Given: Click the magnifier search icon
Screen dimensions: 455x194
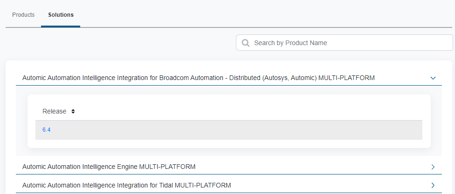Looking at the screenshot, I should (245, 43).
